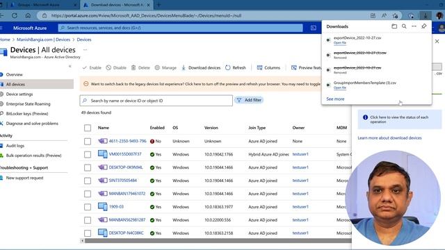Viewport: 445px width, 250px height.
Task: Check box for device MANBAN179461072
Action: click(x=88, y=194)
